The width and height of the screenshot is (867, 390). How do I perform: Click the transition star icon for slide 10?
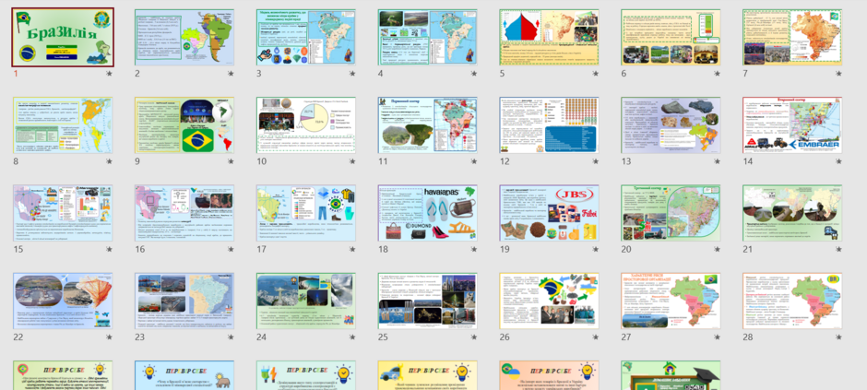tap(352, 161)
